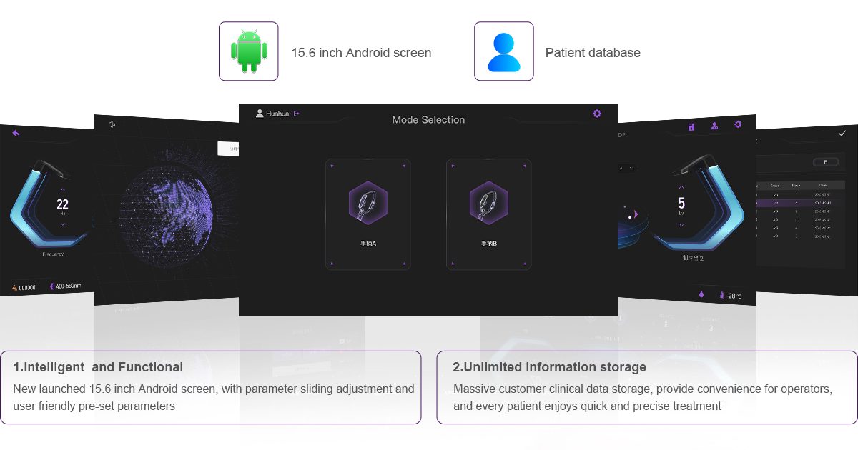Click the water drop icon near -28°C
Image resolution: width=858 pixels, height=450 pixels.
coord(701,294)
